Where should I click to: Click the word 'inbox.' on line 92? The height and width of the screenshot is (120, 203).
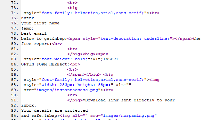click(29, 105)
